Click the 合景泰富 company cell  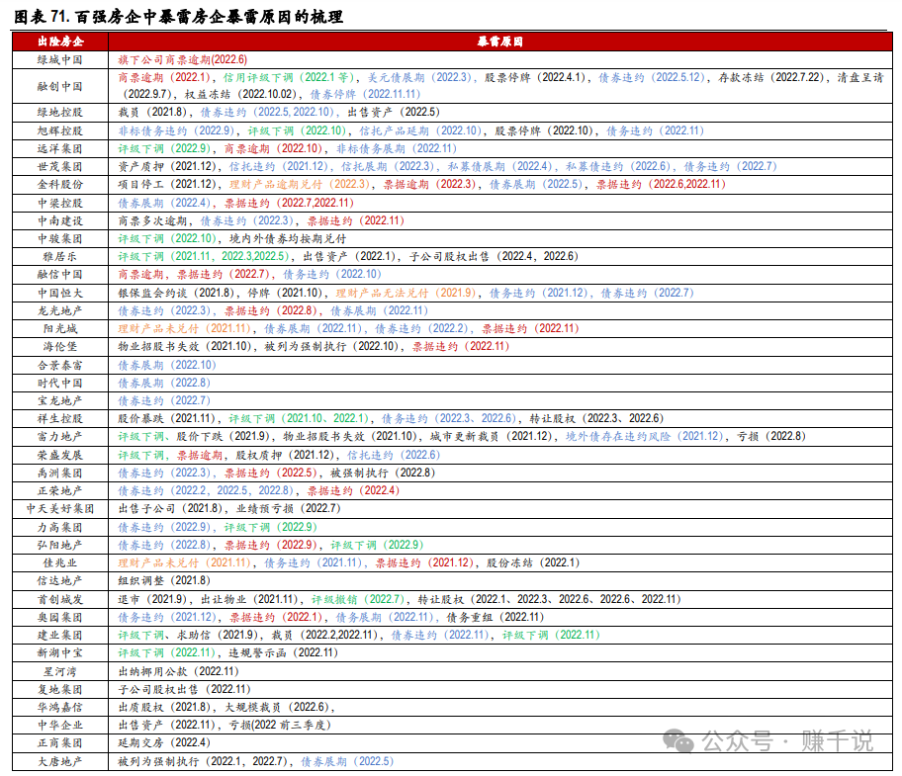tap(60, 365)
